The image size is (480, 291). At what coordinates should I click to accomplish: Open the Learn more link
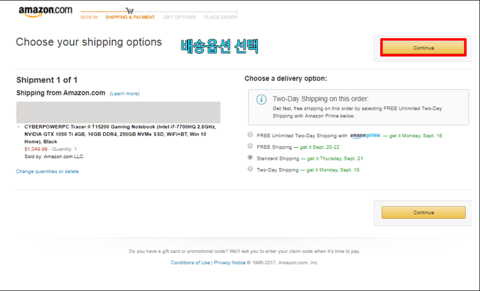(x=125, y=94)
